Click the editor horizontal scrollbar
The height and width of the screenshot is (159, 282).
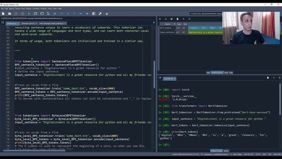34,151
